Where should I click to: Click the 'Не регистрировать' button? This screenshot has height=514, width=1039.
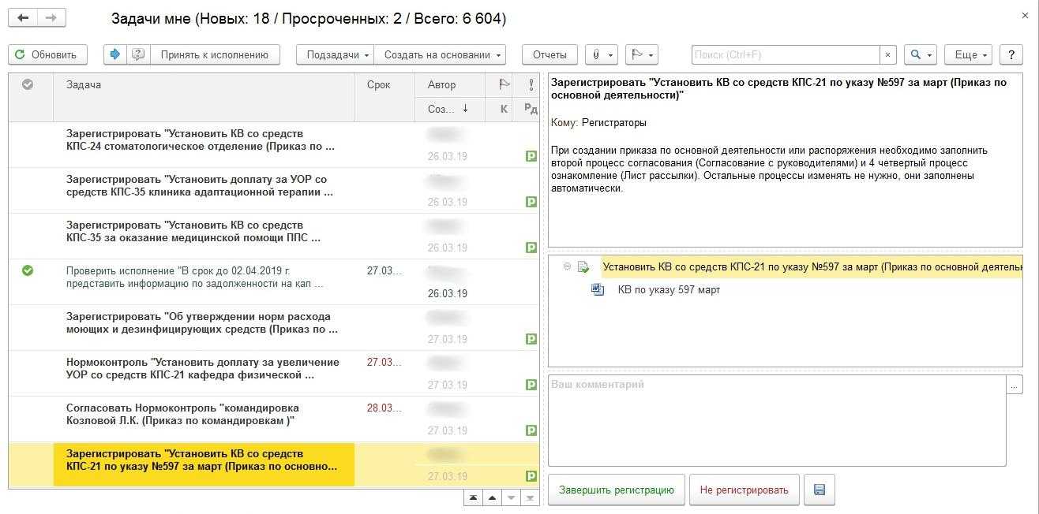(744, 490)
